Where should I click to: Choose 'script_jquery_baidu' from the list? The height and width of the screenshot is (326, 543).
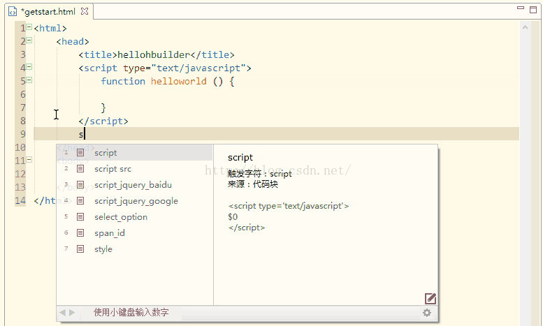coord(134,185)
